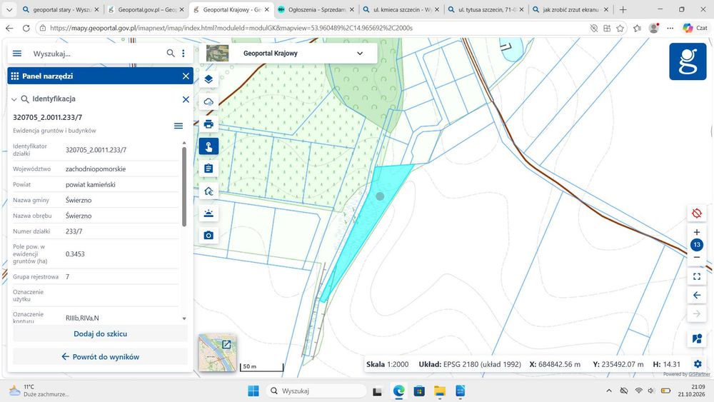Image resolution: width=714 pixels, height=402 pixels.
Task: Open the weather widget on taskbar
Action: [x=39, y=390]
